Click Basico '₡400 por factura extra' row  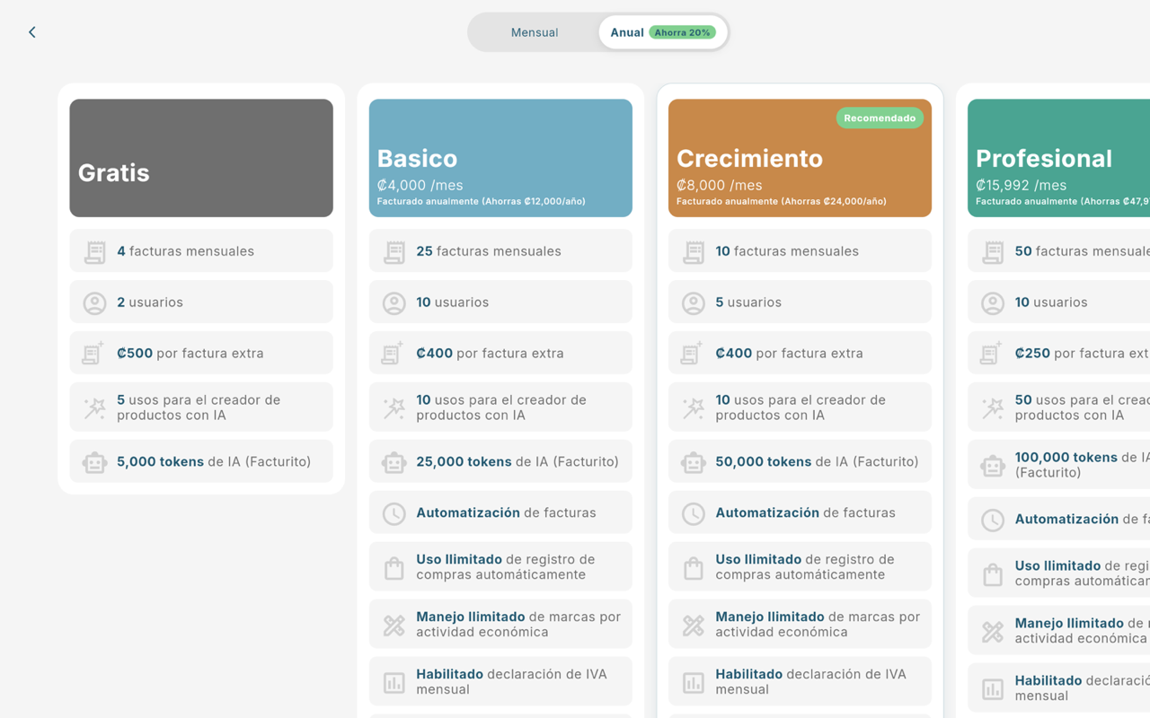click(500, 354)
